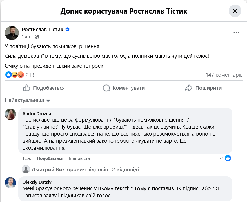
Task: Click the thumbs-up reaction emoji near 213
Action: (8, 75)
